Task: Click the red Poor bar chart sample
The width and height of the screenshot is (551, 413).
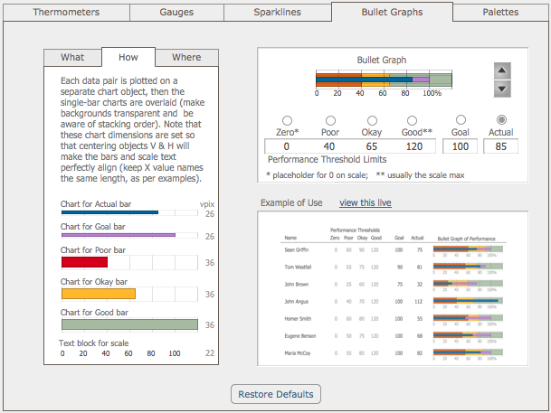Action: 84,262
